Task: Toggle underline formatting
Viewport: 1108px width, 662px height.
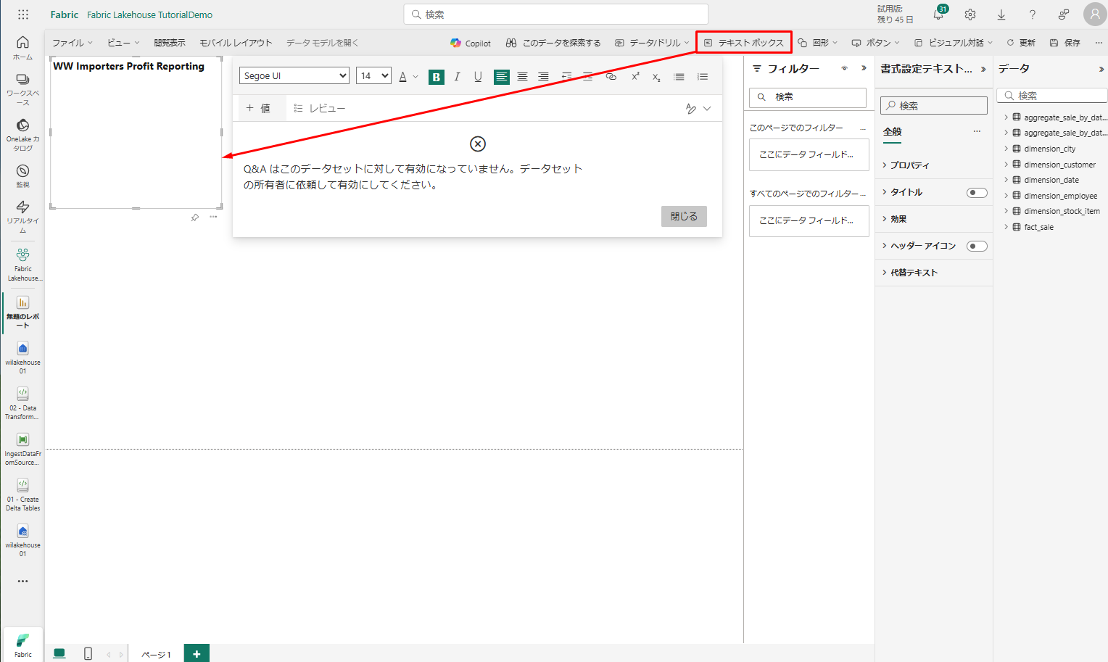Action: [x=478, y=77]
